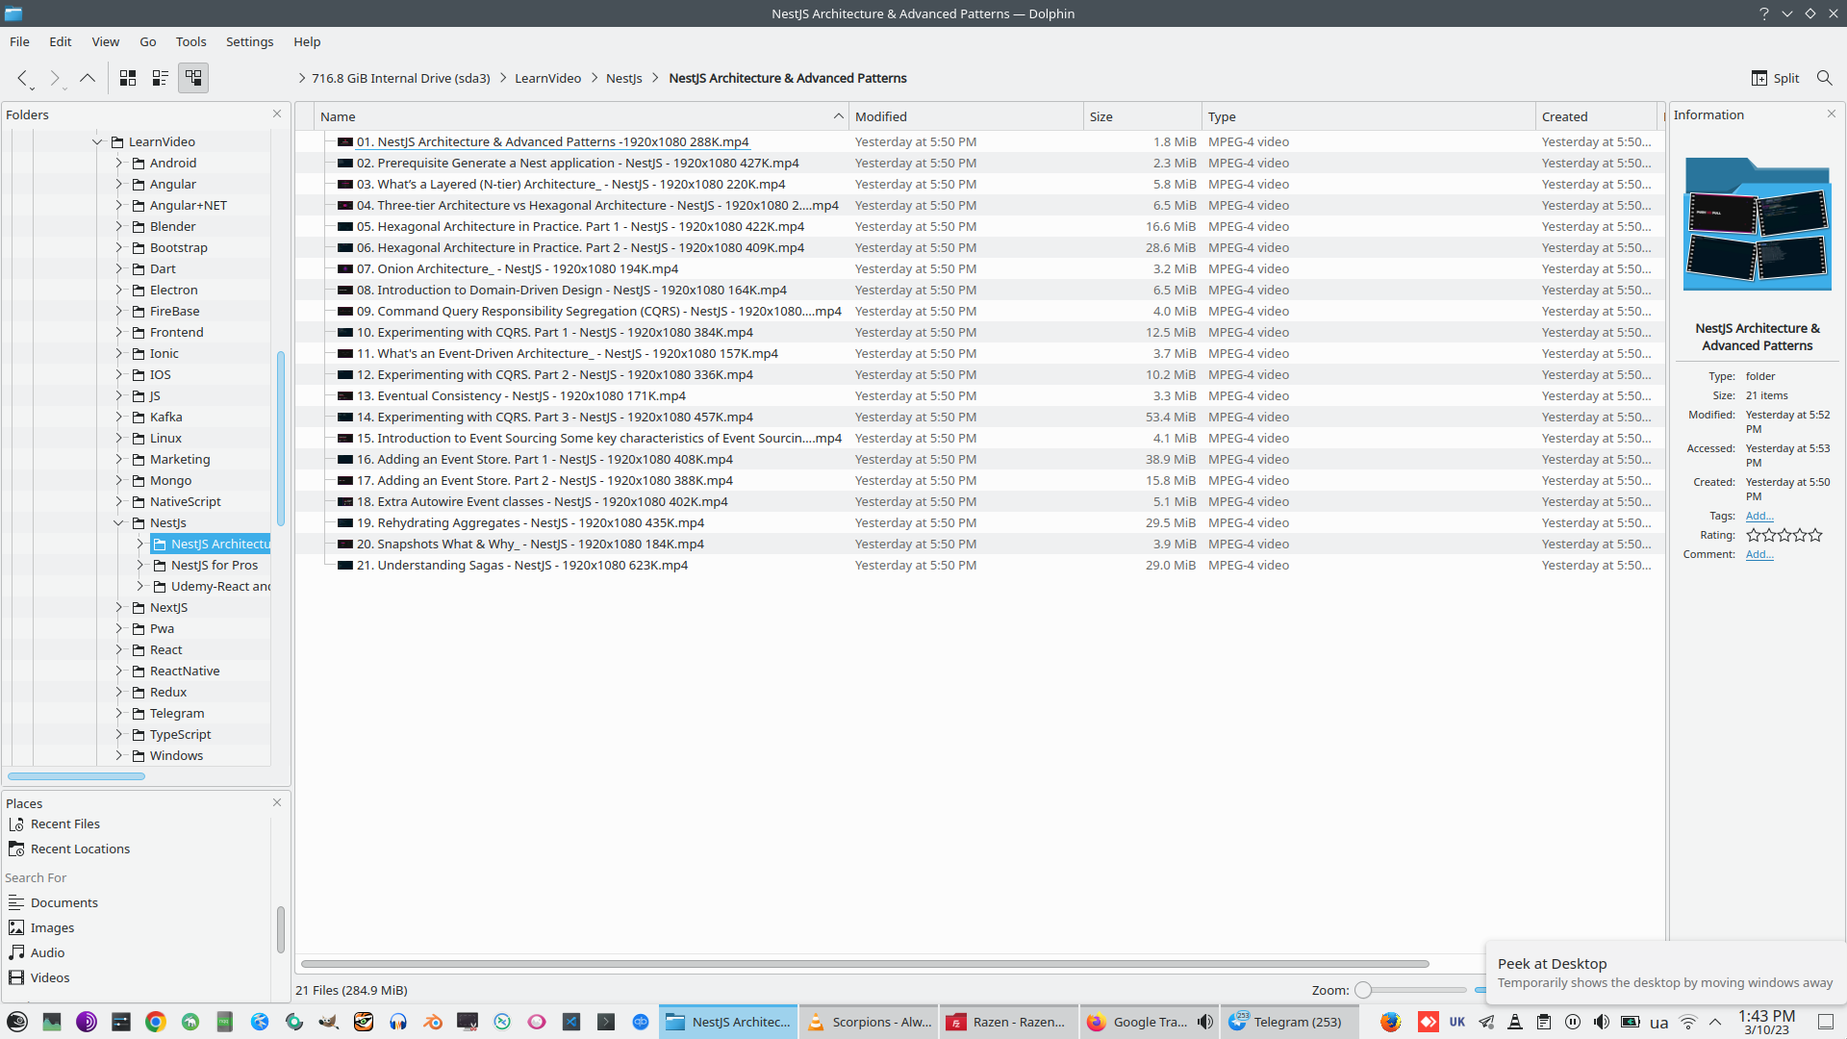
Task: Set rating to five stars
Action: pos(1815,535)
